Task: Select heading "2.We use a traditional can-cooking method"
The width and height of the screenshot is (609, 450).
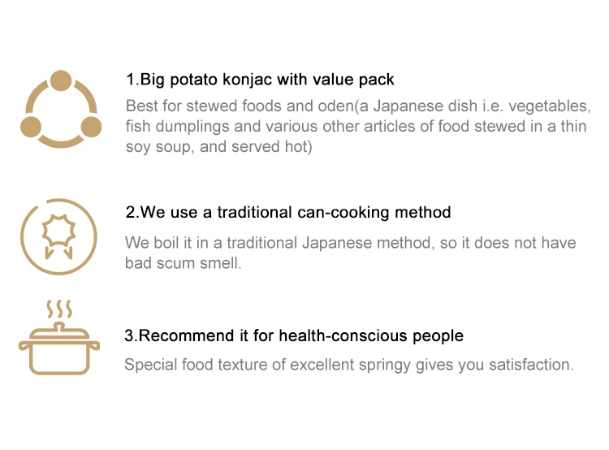Action: (287, 213)
